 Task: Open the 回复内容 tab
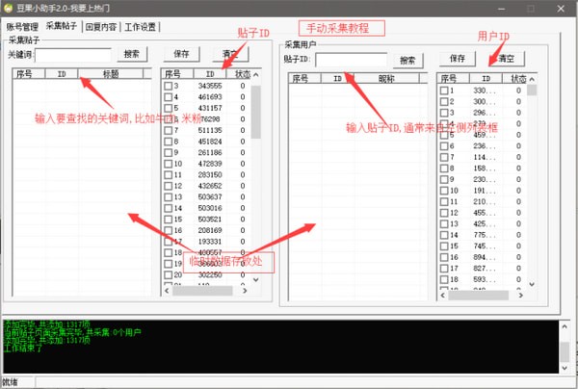pos(101,27)
